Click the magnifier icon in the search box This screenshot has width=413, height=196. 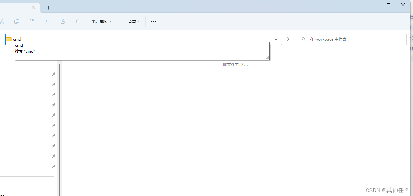coord(303,39)
